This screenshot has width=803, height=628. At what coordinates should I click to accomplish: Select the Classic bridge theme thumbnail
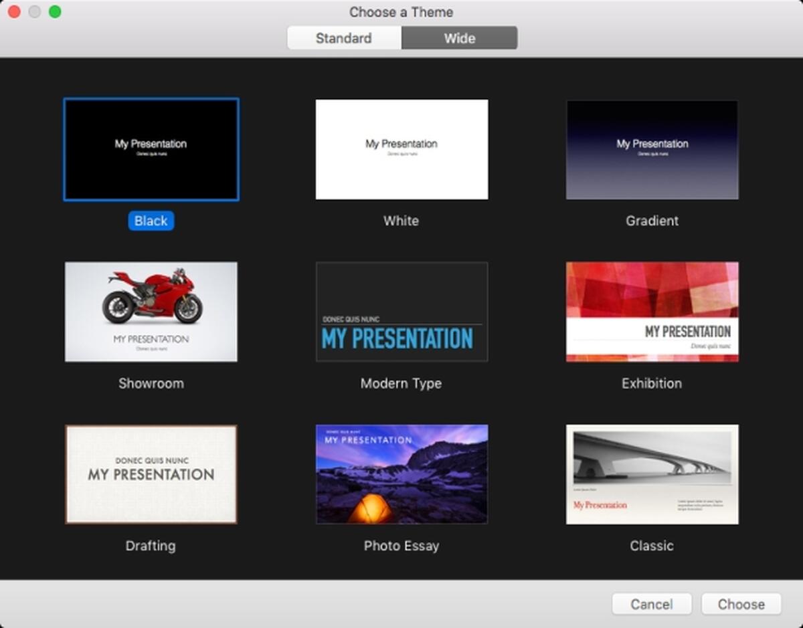[x=652, y=474]
